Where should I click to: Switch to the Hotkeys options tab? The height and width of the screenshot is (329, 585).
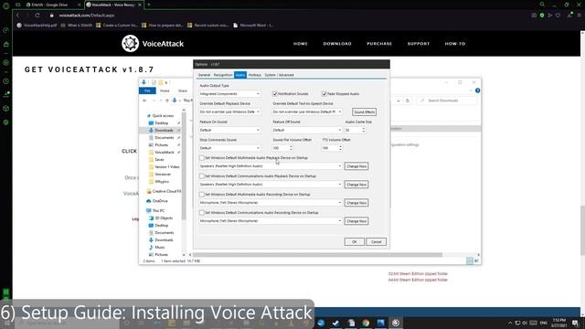coord(255,75)
